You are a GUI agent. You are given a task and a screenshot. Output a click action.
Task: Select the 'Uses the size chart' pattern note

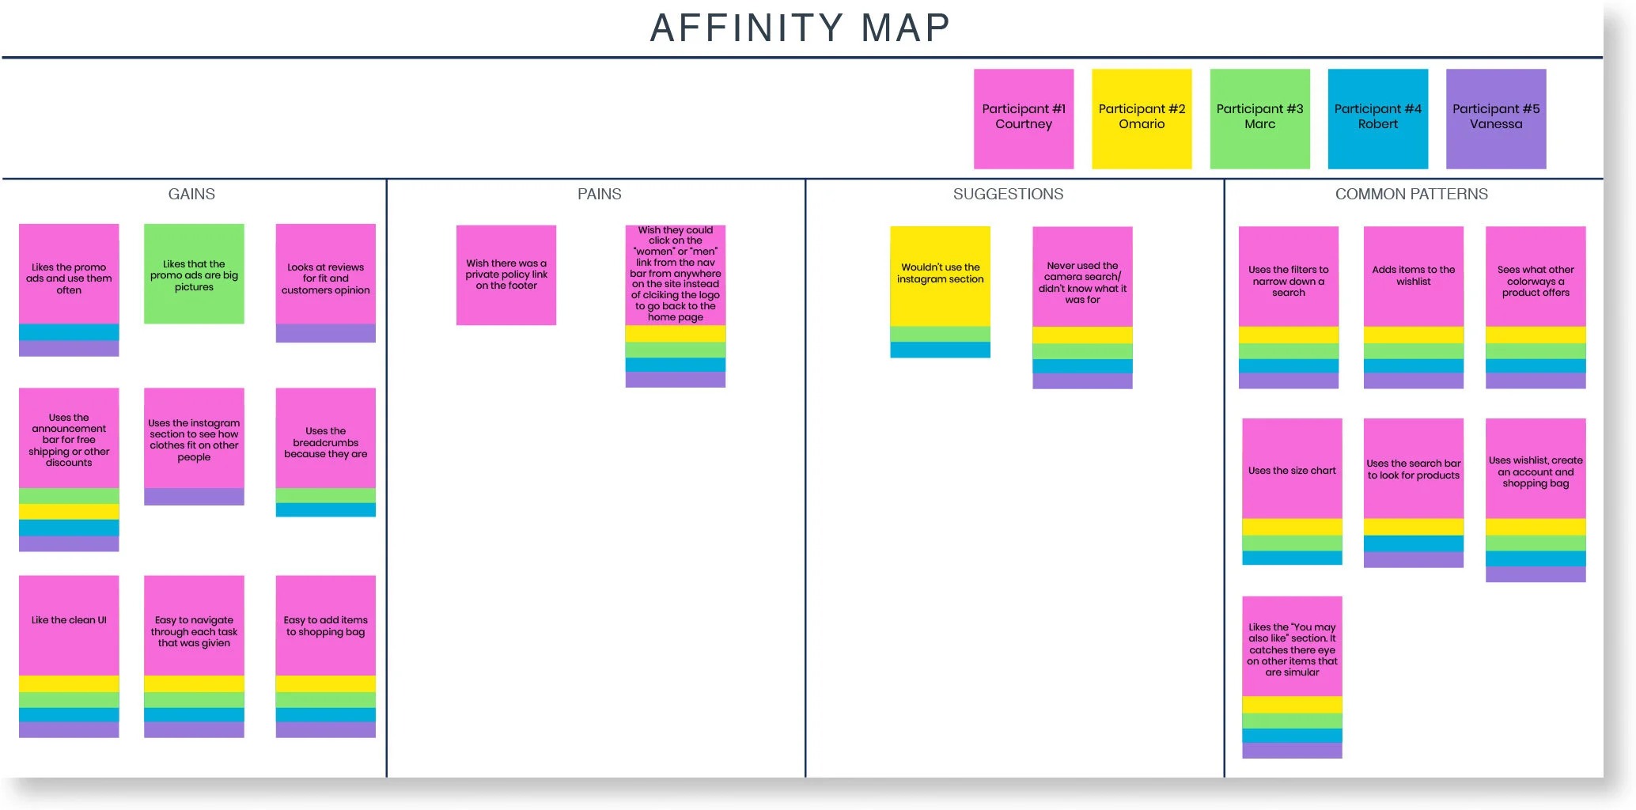pos(1291,469)
